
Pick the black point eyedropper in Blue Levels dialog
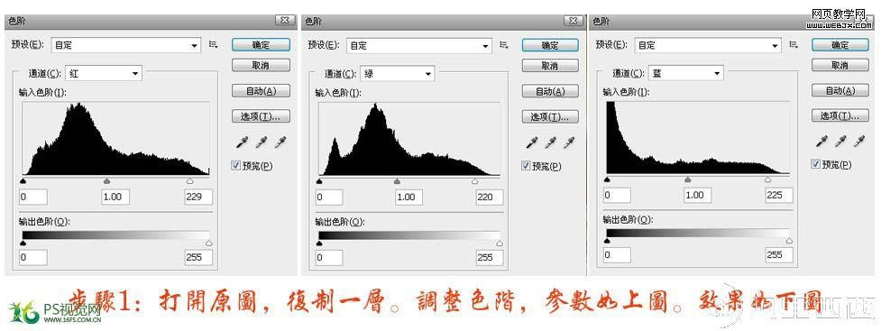click(x=822, y=141)
